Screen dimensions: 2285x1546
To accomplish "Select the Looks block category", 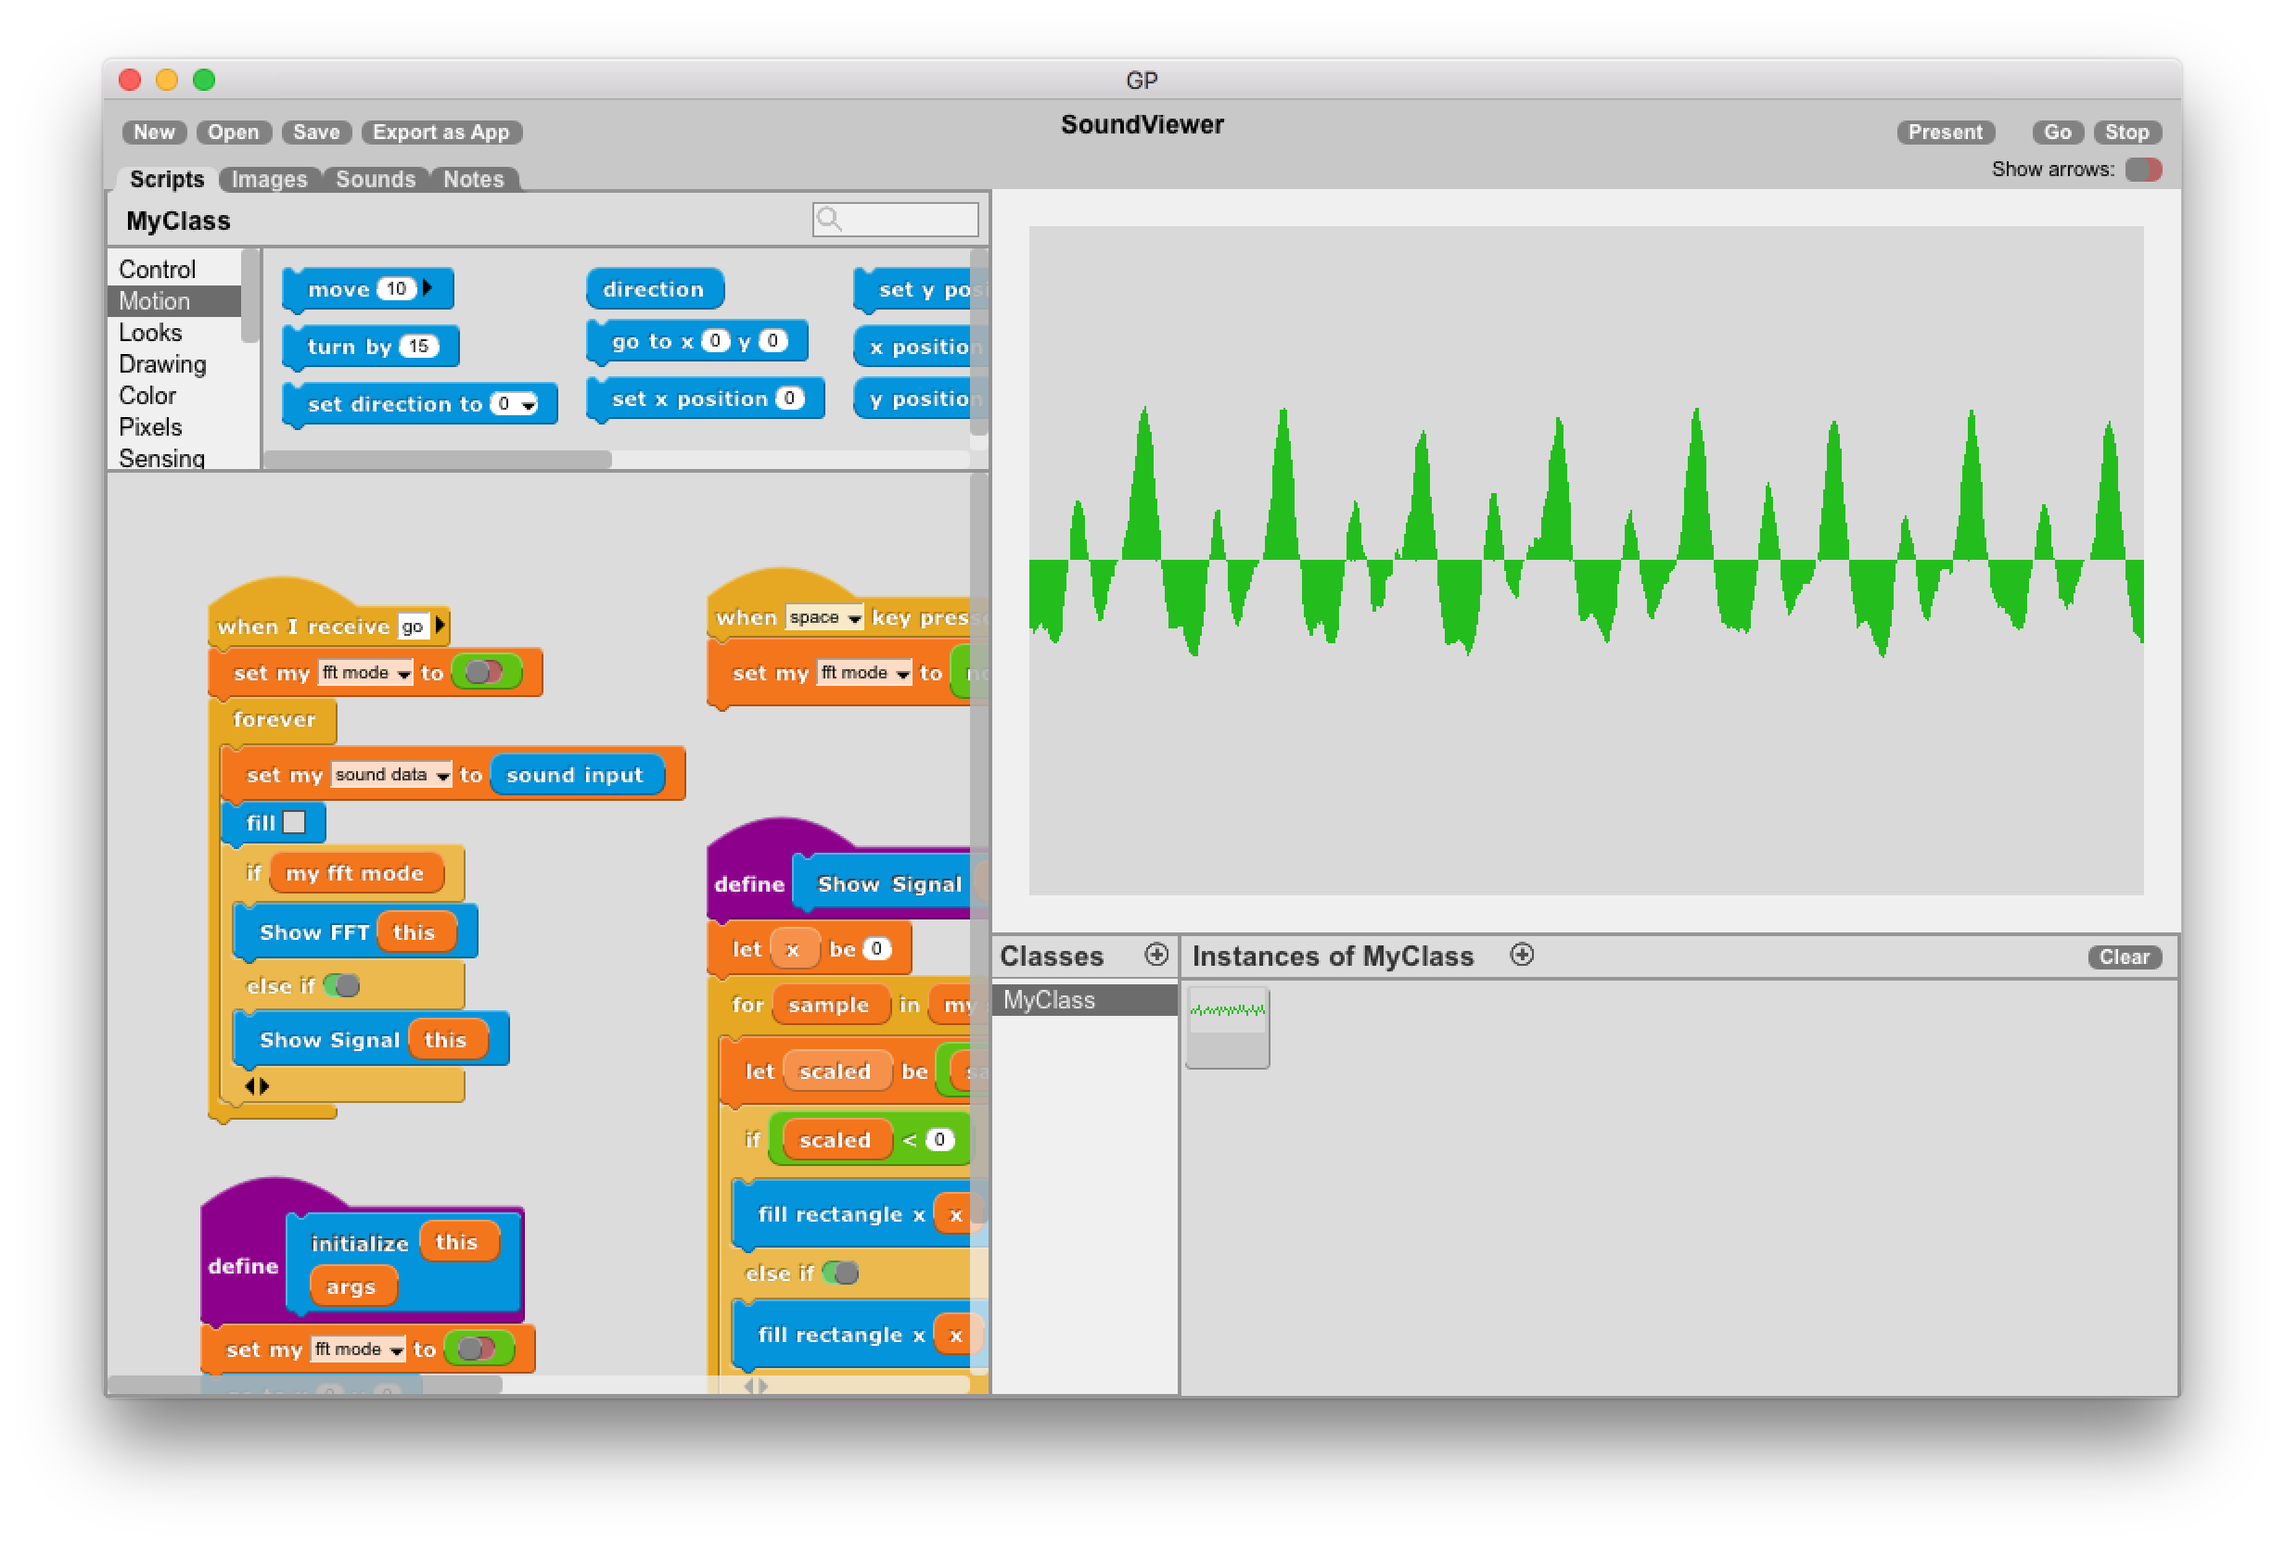I will (173, 332).
